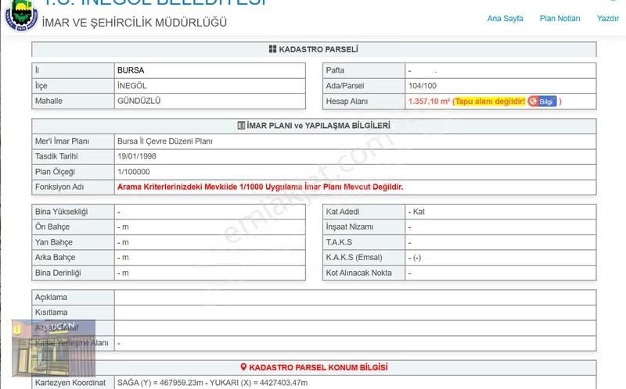
Task: Click the 'K.A.K.S (Emsal)' label
Action: (354, 258)
